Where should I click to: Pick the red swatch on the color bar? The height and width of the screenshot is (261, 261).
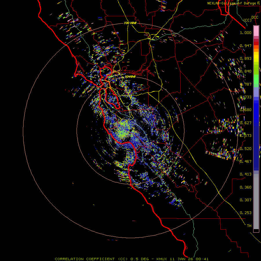point(256,43)
